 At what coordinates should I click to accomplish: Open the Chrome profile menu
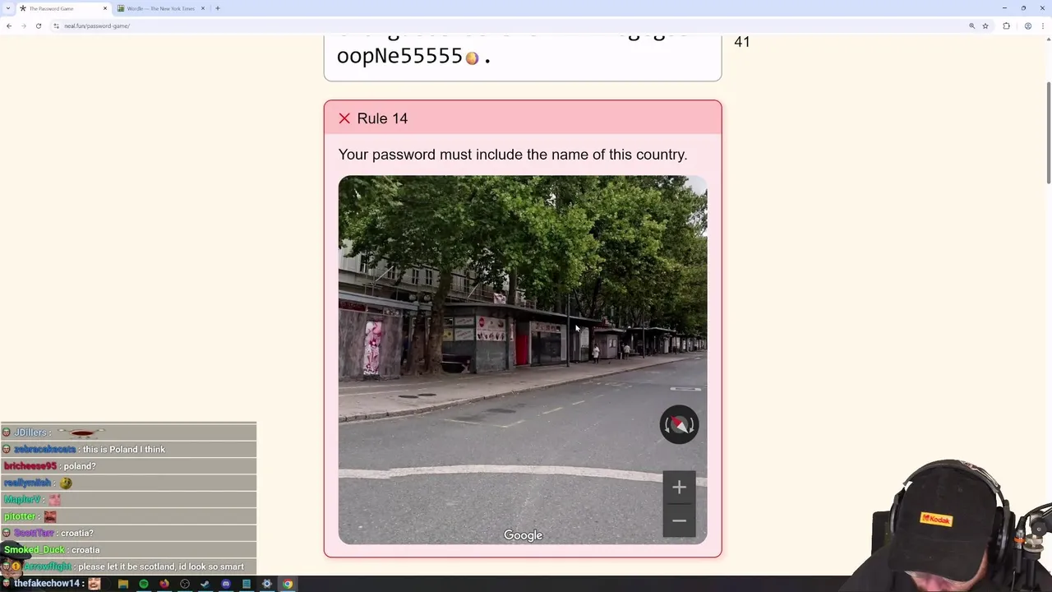[x=1027, y=25]
